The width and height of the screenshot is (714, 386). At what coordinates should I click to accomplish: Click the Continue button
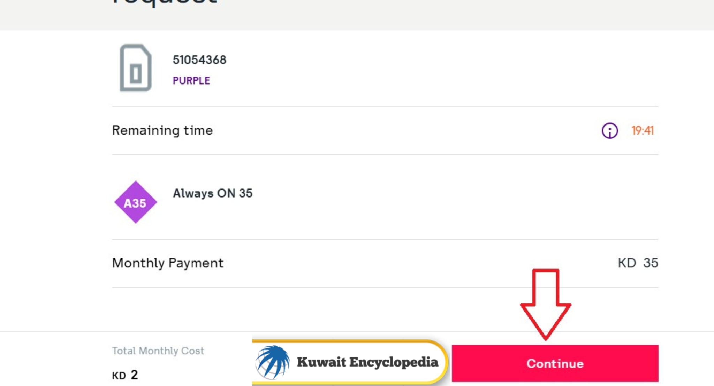click(554, 364)
